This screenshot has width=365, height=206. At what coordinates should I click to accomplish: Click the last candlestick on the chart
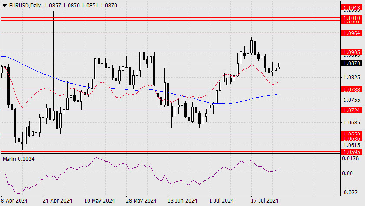tap(280, 65)
